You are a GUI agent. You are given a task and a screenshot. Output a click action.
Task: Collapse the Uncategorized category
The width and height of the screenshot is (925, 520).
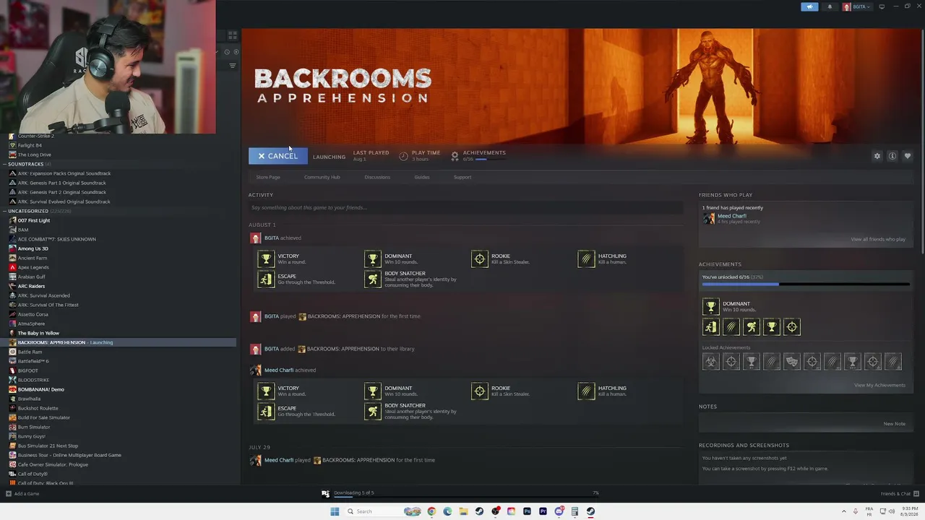(x=4, y=211)
